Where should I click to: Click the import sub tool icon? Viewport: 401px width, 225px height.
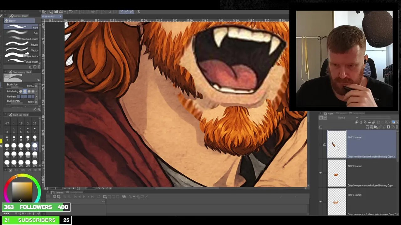tap(31, 67)
